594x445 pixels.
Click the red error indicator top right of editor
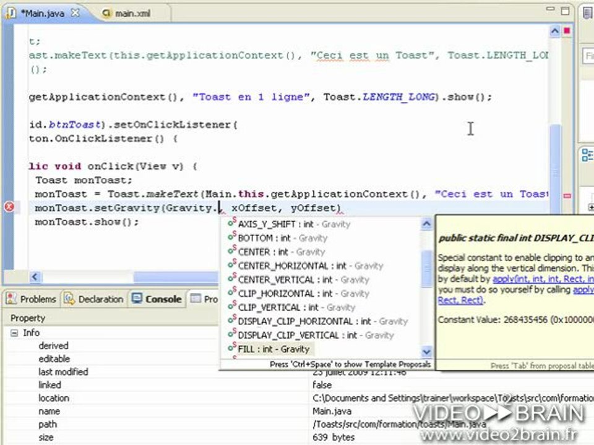[x=567, y=31]
